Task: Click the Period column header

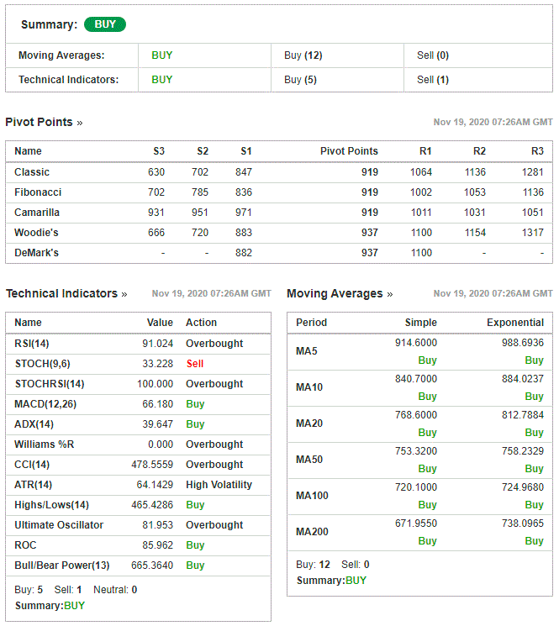Action: (311, 322)
